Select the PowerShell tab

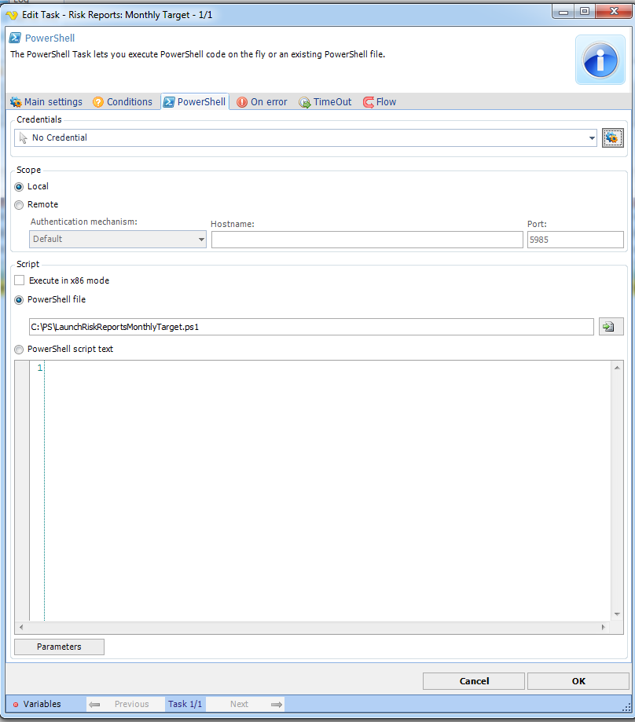click(x=195, y=102)
